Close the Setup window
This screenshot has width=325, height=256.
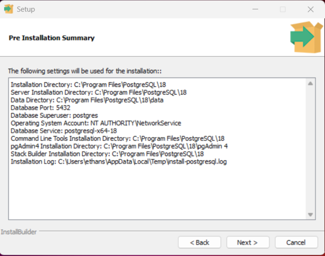tap(310, 9)
